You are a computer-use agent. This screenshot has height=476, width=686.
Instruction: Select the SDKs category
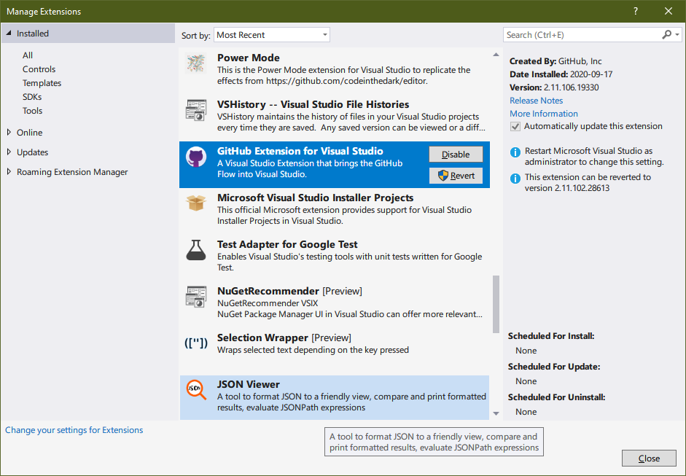point(32,97)
